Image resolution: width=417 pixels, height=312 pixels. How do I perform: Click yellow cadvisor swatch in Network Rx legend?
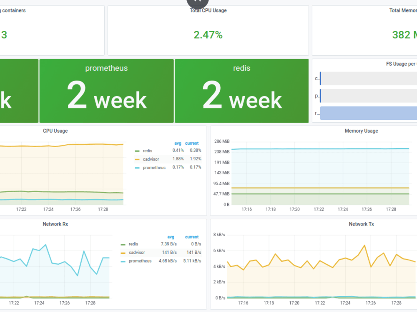pyautogui.click(x=123, y=253)
